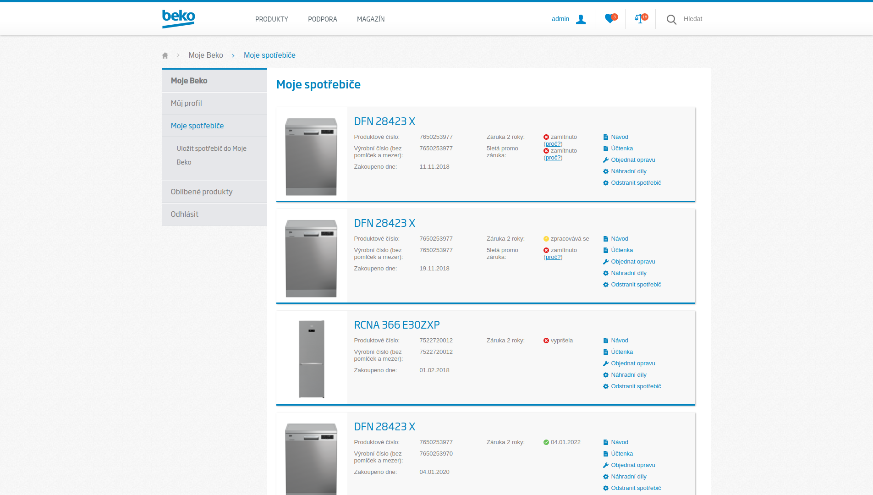Click Moje spotřebiče breadcrumb link
This screenshot has width=873, height=495.
[x=269, y=55]
